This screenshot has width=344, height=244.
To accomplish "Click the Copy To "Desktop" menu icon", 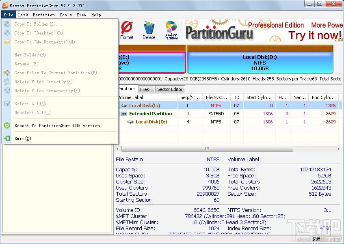I will 7,33.
